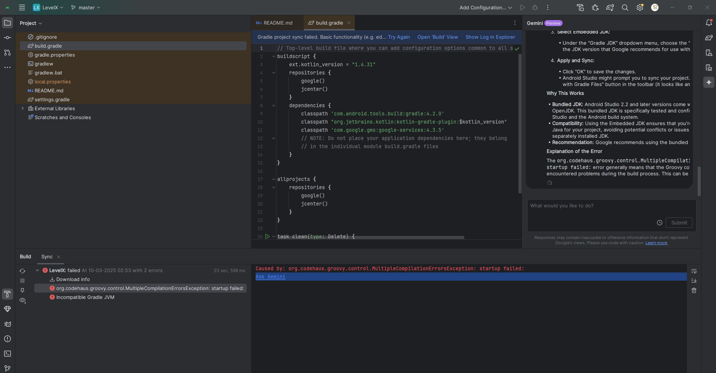Image resolution: width=716 pixels, height=373 pixels.
Task: Toggle soft-wrap in build output
Action: pos(694,271)
